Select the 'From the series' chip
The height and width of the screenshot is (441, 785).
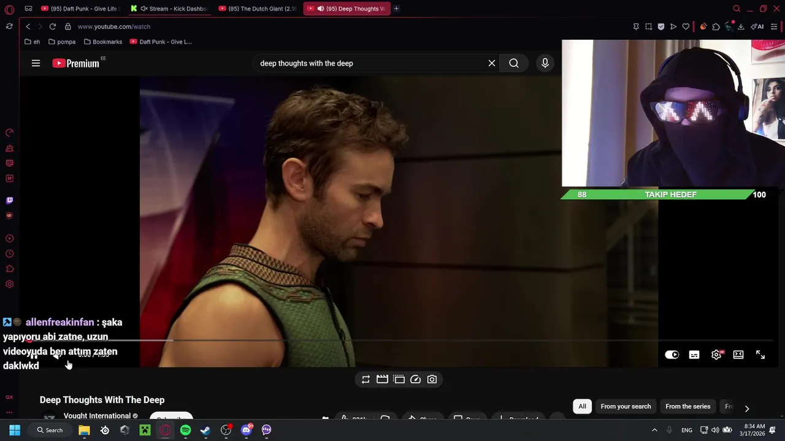pyautogui.click(x=688, y=406)
